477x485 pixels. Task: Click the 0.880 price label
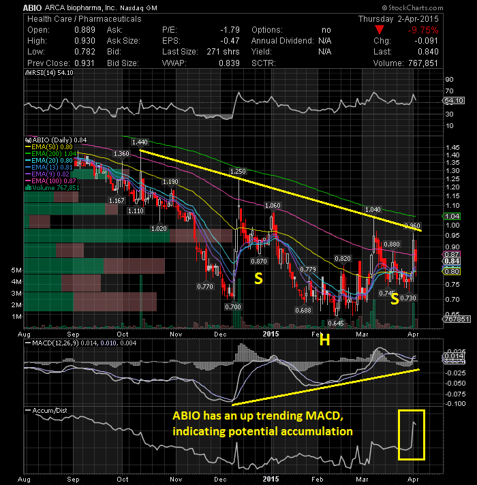[x=392, y=245]
